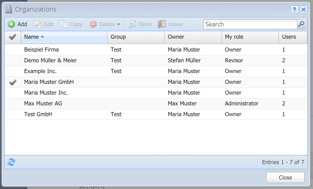Image resolution: width=313 pixels, height=189 pixels.
Task: Click the red Delete icon
Action: (x=93, y=24)
